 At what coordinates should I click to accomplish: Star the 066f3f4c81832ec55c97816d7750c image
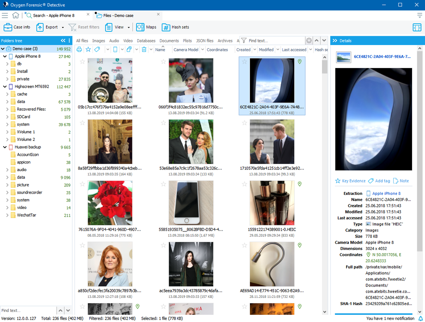(163, 62)
